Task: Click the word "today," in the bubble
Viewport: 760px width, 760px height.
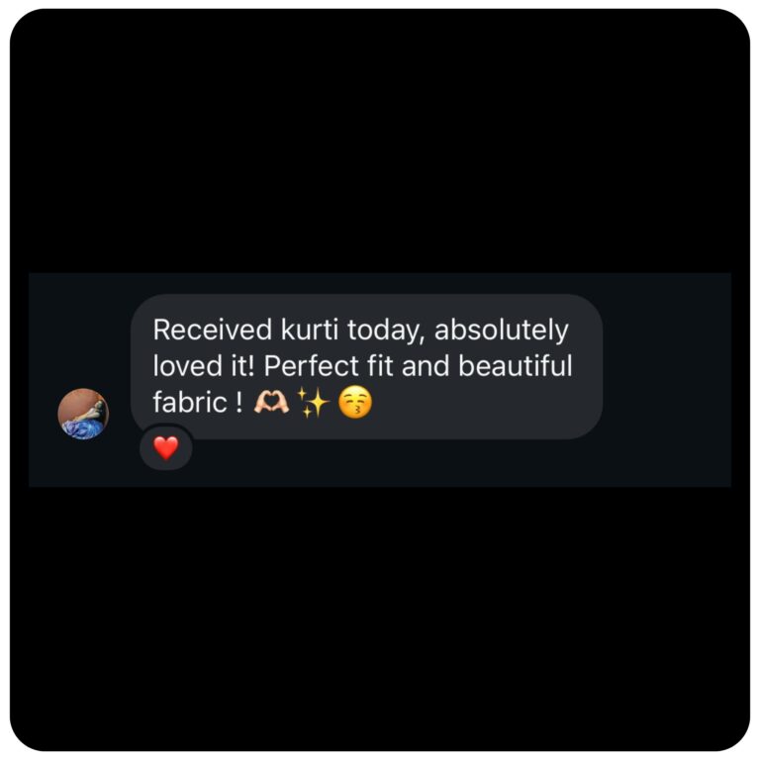Action: pos(386,332)
